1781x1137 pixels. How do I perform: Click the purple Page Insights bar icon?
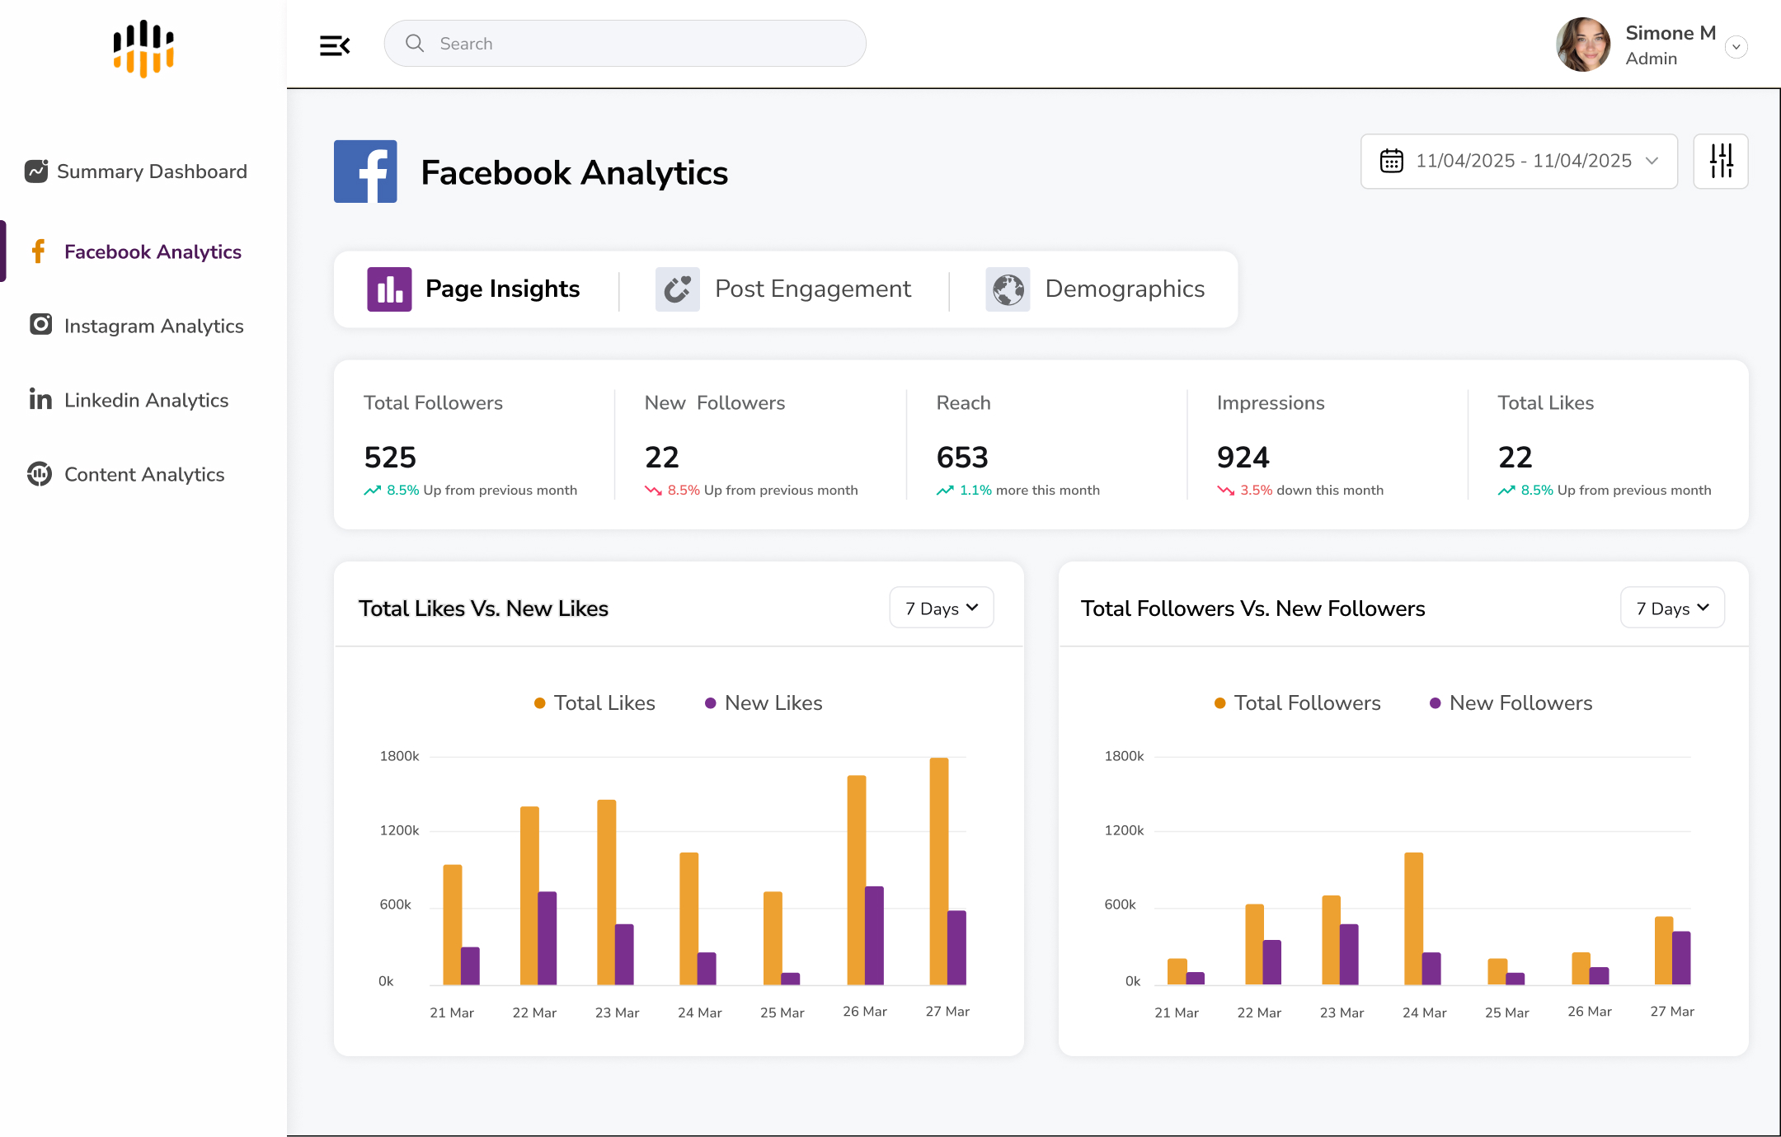389,289
